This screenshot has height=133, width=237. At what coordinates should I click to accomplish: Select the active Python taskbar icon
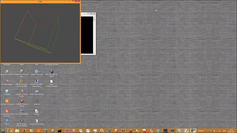pos(193,131)
